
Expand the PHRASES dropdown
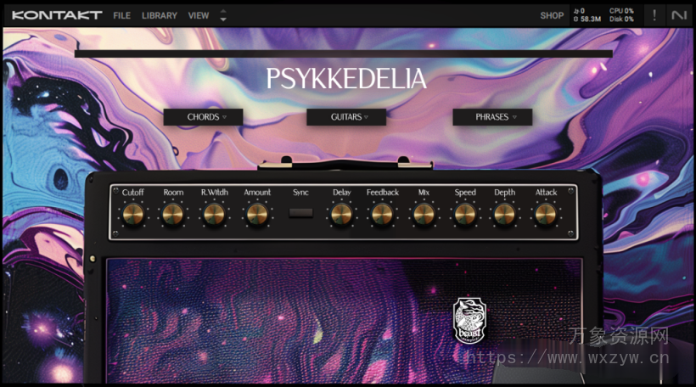[x=492, y=117]
